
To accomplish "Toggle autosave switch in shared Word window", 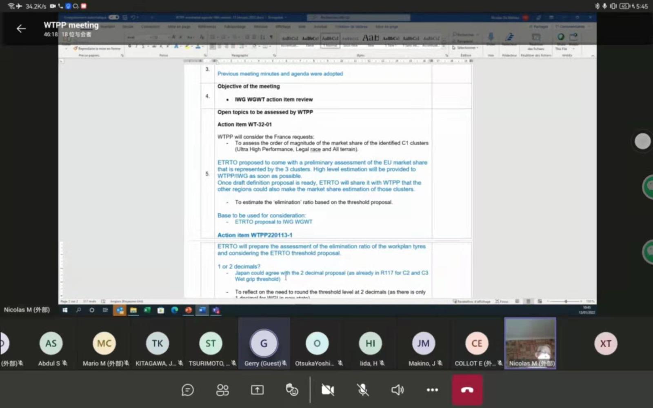I will 114,18.
